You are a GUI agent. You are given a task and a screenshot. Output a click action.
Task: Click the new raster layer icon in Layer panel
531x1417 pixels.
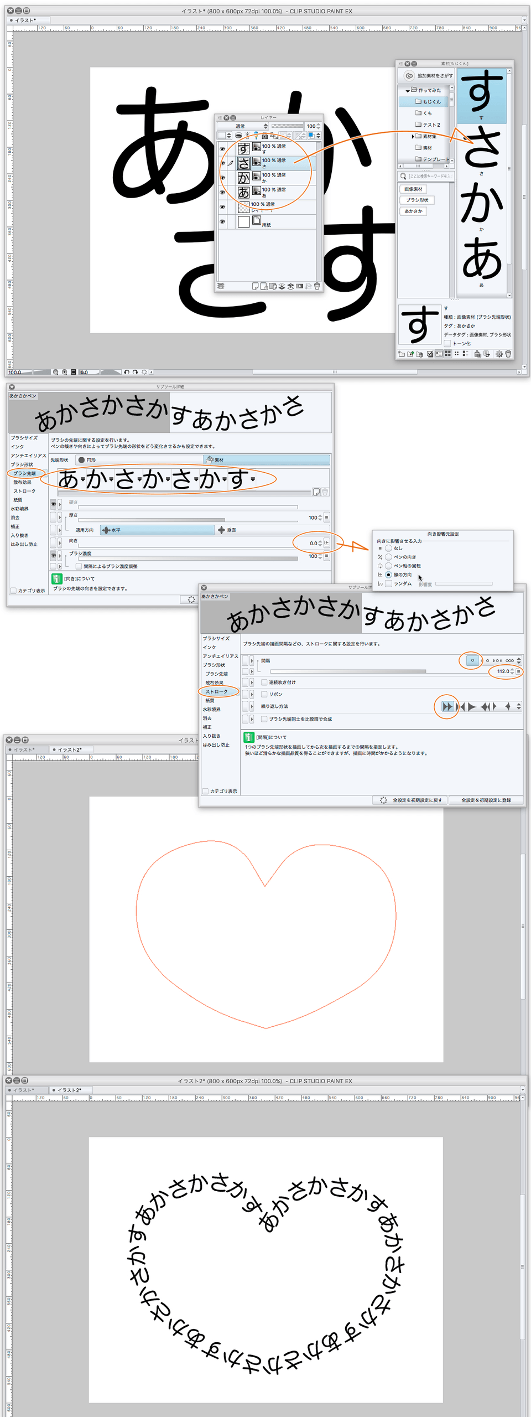pos(255,286)
